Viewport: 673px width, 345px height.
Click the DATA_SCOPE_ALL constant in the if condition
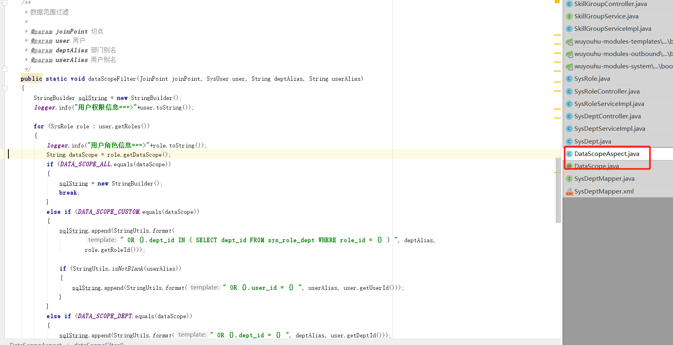coord(86,164)
